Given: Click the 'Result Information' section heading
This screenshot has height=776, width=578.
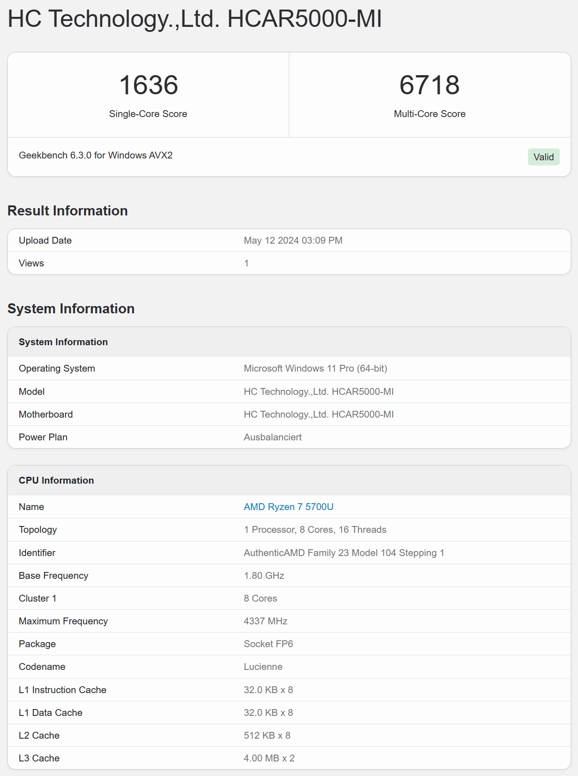Looking at the screenshot, I should 67,211.
